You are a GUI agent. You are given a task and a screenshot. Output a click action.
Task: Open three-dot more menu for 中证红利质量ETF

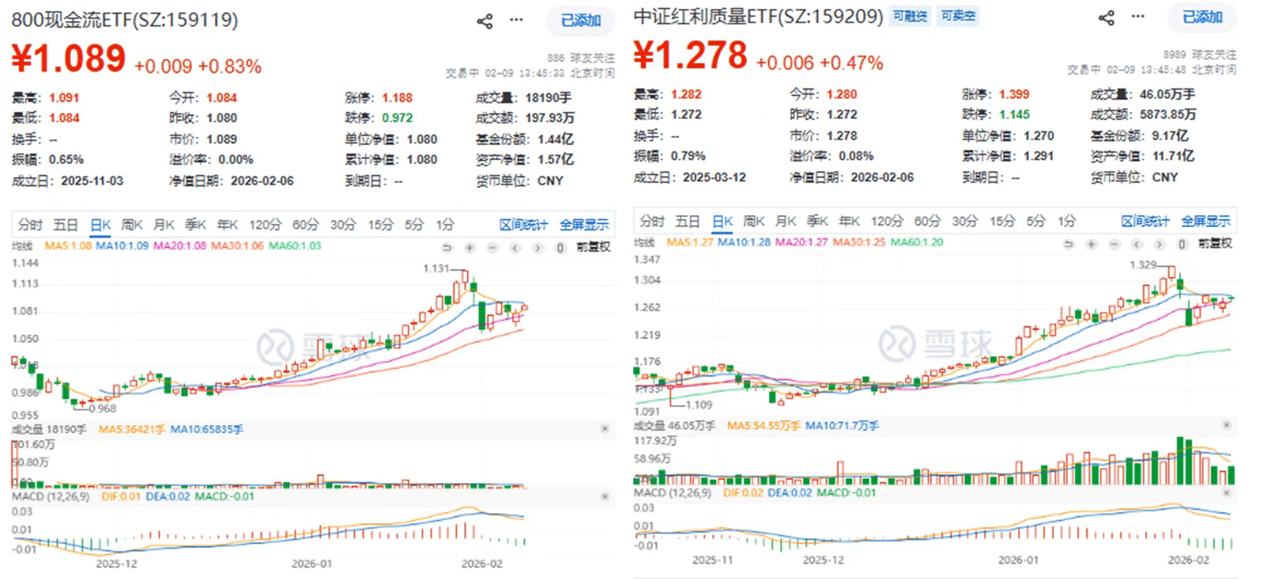1138,17
